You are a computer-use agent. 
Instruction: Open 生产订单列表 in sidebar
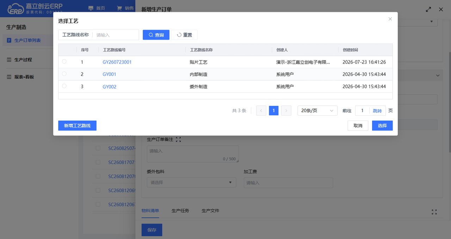(x=27, y=40)
